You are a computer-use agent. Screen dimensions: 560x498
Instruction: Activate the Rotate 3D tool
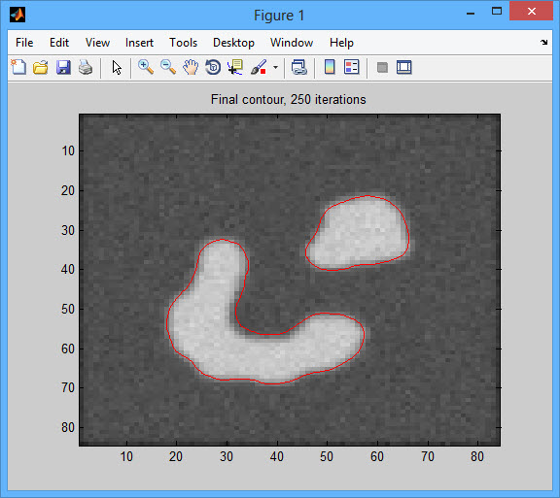pos(213,67)
